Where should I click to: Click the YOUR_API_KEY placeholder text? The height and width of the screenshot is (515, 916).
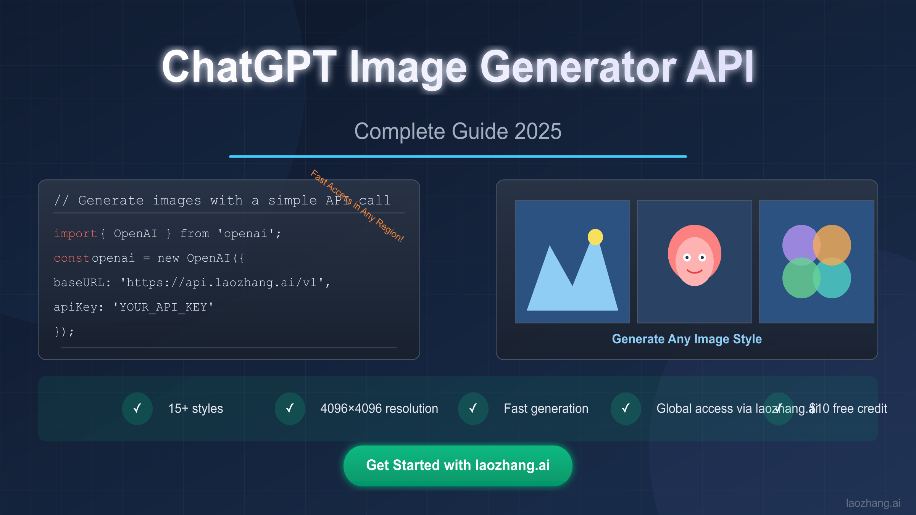[x=162, y=307]
